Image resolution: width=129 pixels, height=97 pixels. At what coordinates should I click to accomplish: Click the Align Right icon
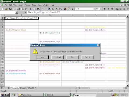tap(124, 9)
